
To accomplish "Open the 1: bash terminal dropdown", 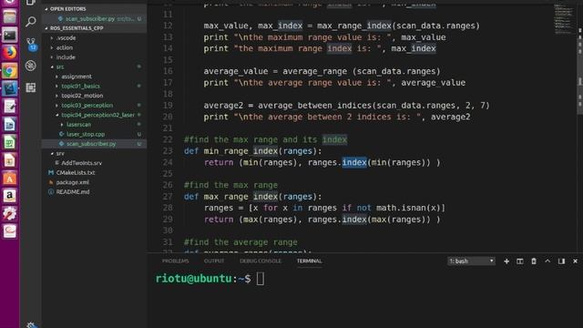I will click(x=471, y=261).
